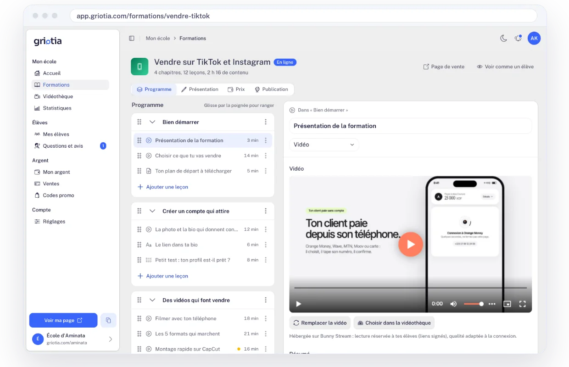Toggle the sidebar panel icon
The width and height of the screenshot is (569, 367).
(132, 39)
